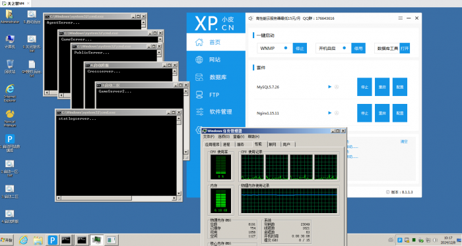The height and width of the screenshot is (246, 462).
Task: Open the Administrator folder on desktop
Action: [x=9, y=16]
